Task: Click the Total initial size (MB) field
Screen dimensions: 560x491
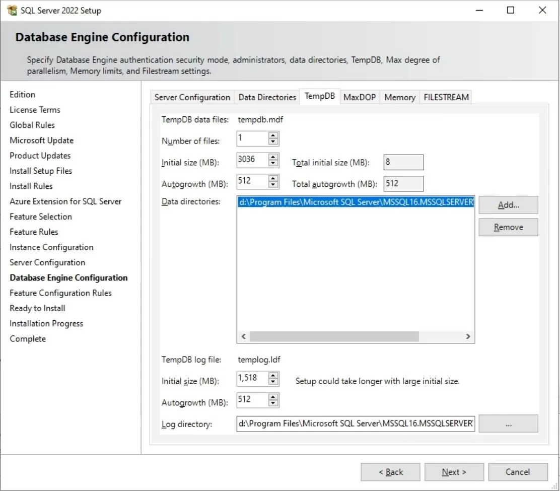Action: click(x=403, y=162)
